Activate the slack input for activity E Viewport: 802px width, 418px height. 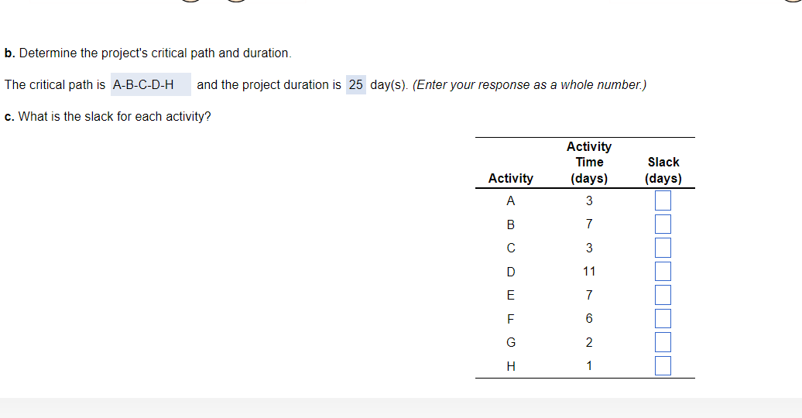pos(663,295)
